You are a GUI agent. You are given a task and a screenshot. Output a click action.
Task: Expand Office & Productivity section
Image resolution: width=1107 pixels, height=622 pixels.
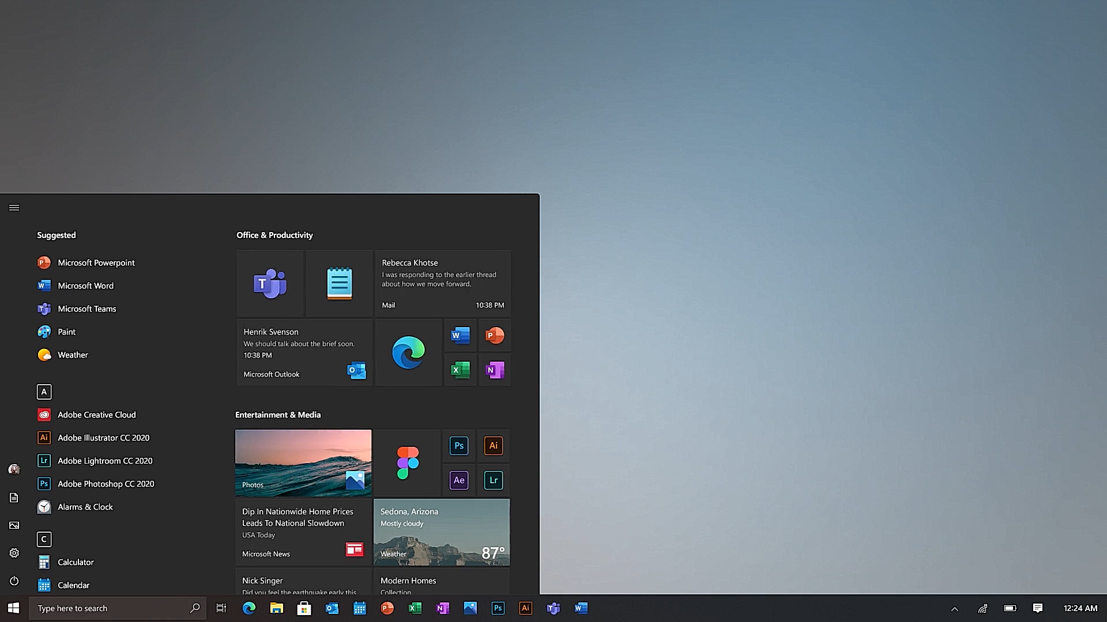pyautogui.click(x=274, y=234)
